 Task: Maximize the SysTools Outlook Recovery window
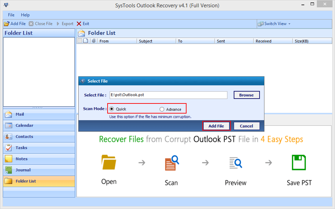point(312,4)
